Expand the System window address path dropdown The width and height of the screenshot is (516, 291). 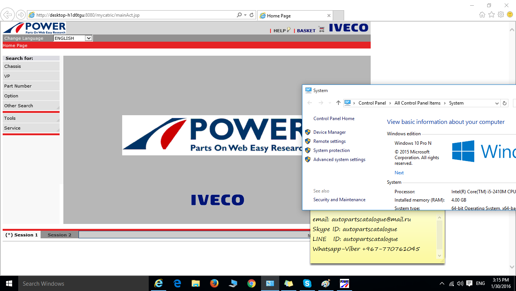tap(497, 103)
